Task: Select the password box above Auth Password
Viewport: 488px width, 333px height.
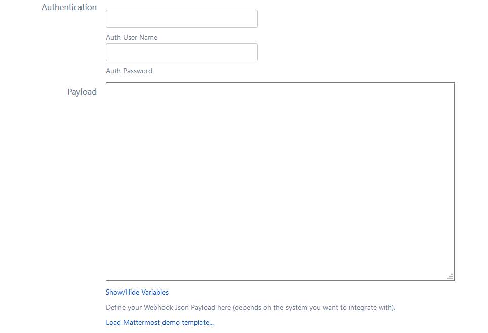Action: 181,52
